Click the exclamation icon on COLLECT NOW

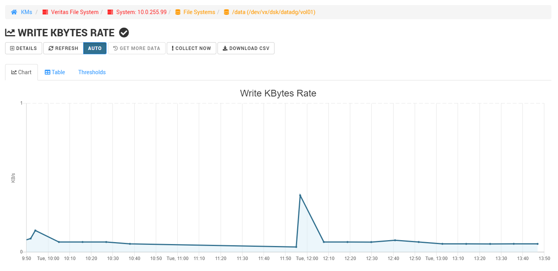point(172,48)
